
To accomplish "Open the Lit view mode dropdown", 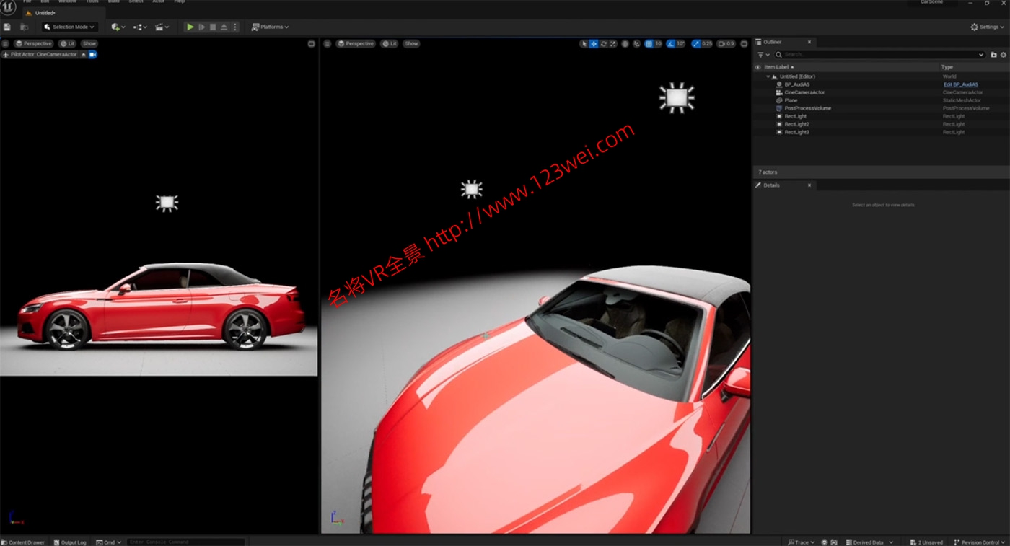I will [x=389, y=43].
